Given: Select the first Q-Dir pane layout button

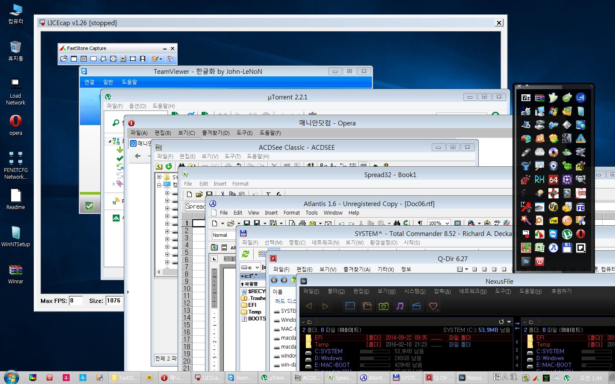Looking at the screenshot, I should (x=474, y=269).
